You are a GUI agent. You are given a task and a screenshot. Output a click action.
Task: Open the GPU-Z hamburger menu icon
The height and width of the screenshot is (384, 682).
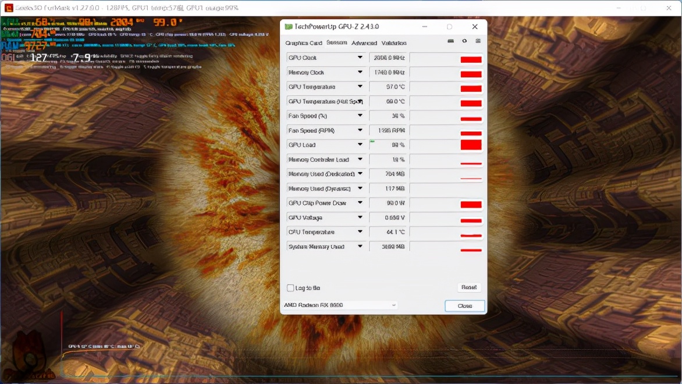click(478, 41)
